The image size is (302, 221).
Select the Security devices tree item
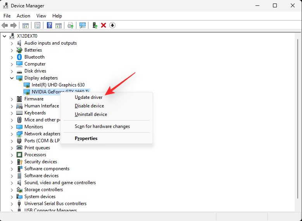[x=40, y=162]
